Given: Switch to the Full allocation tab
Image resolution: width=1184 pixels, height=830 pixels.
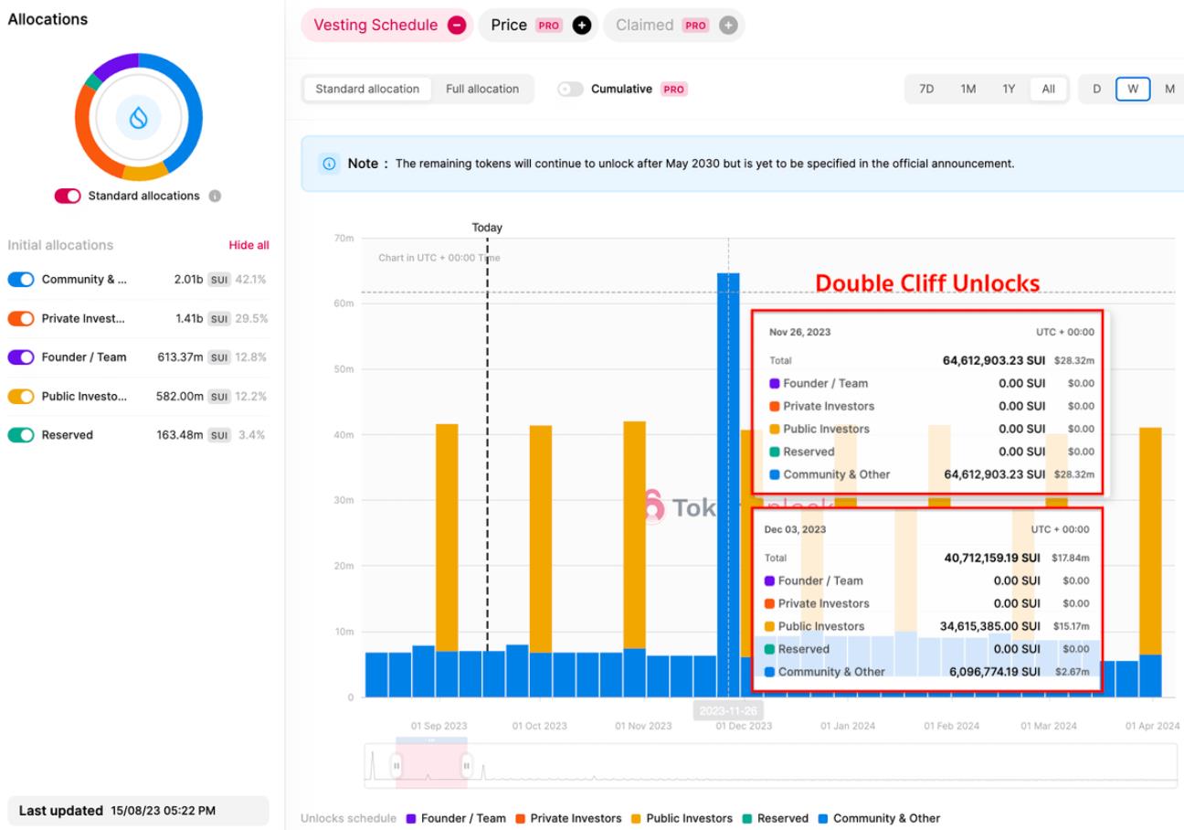Looking at the screenshot, I should pos(481,89).
